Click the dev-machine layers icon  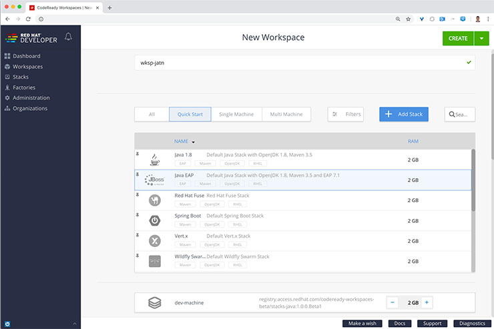pos(154,302)
